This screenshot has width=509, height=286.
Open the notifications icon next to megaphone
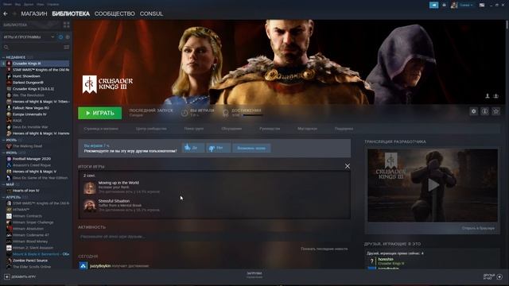[x=444, y=5]
